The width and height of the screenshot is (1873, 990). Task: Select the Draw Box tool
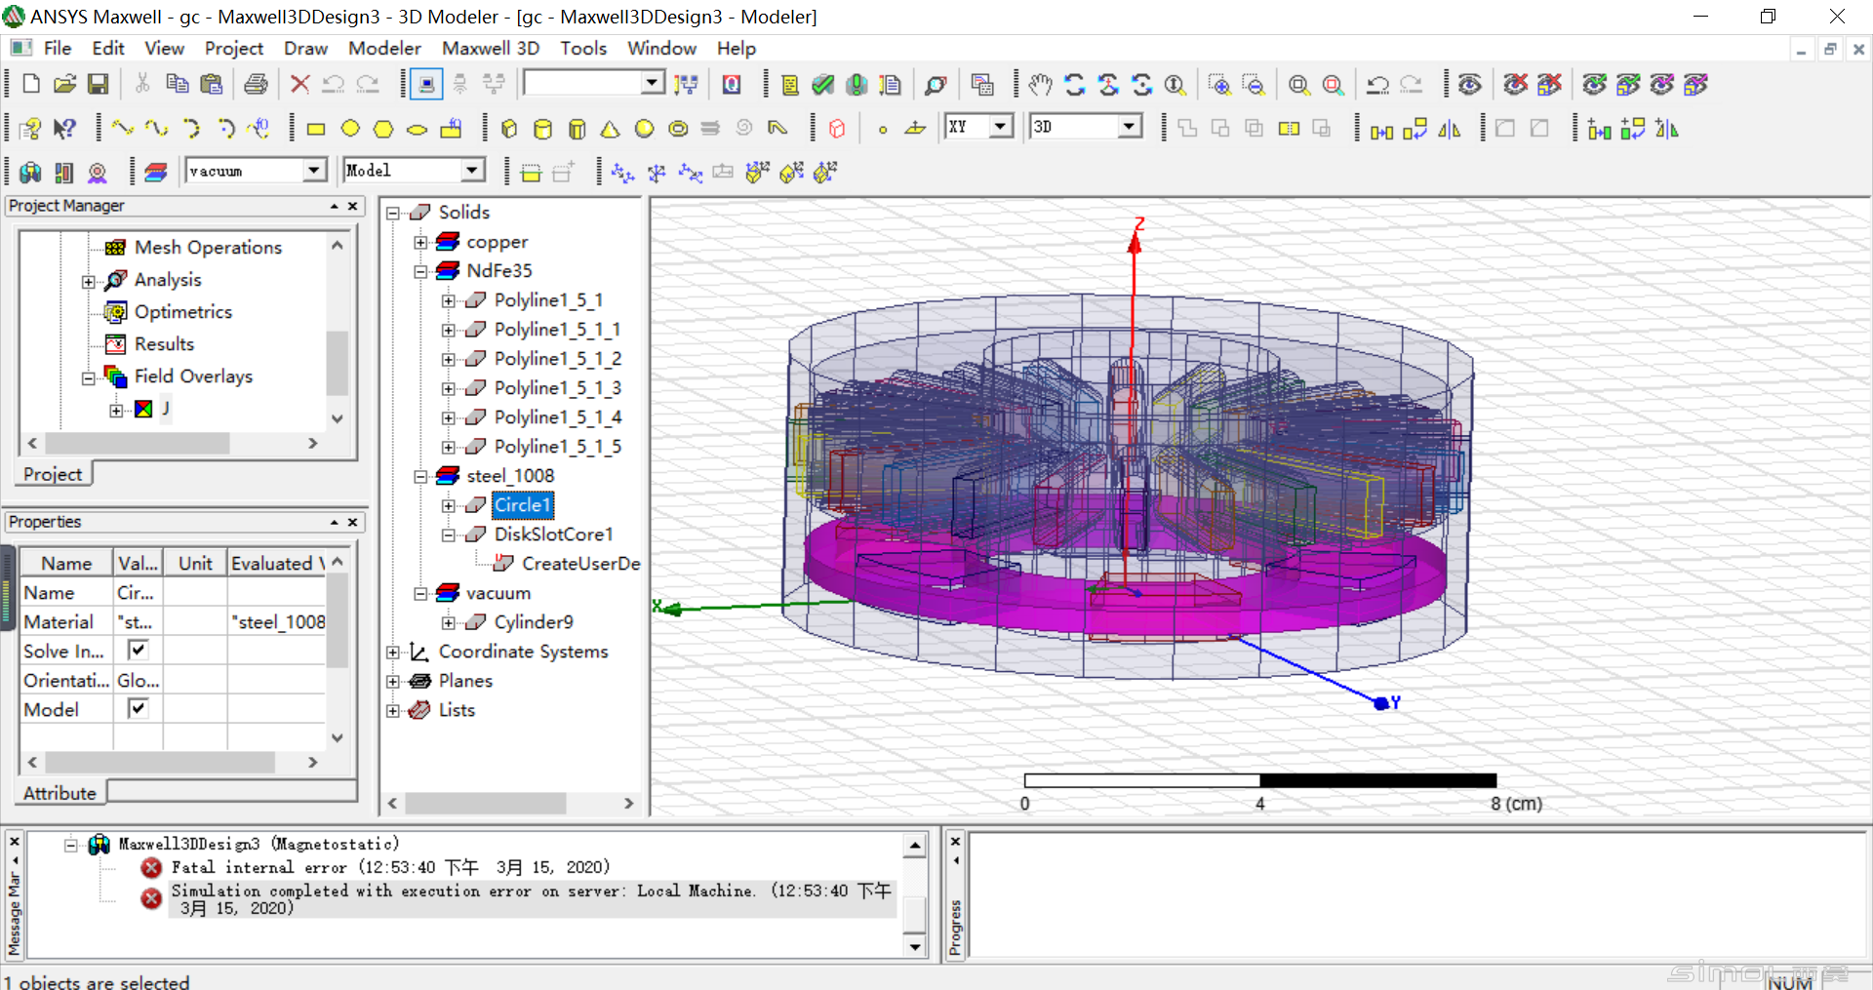coord(509,129)
